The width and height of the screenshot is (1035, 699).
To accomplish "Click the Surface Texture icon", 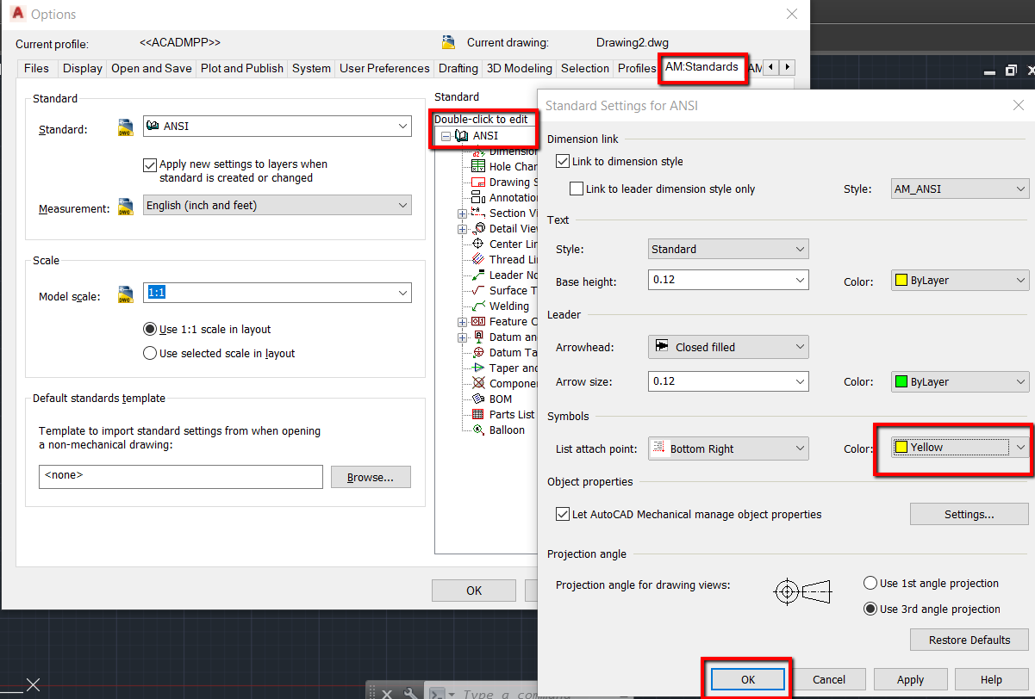I will pos(479,290).
